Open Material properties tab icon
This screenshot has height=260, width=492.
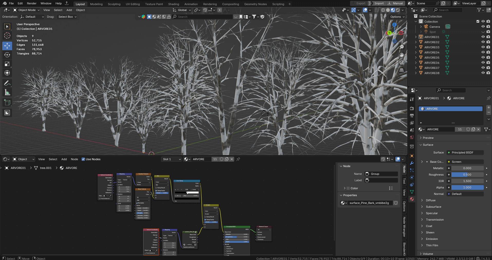pyautogui.click(x=412, y=199)
